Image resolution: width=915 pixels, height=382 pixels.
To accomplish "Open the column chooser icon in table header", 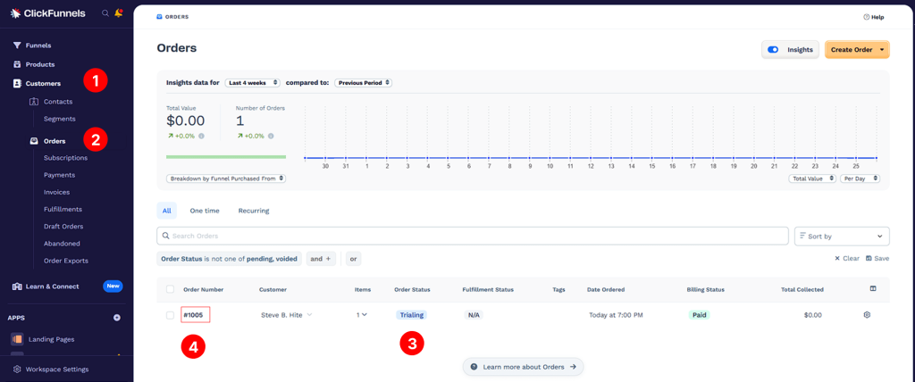I will tap(873, 288).
